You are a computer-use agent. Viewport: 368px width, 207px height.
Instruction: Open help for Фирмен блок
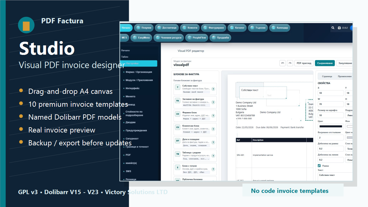[x=213, y=116]
